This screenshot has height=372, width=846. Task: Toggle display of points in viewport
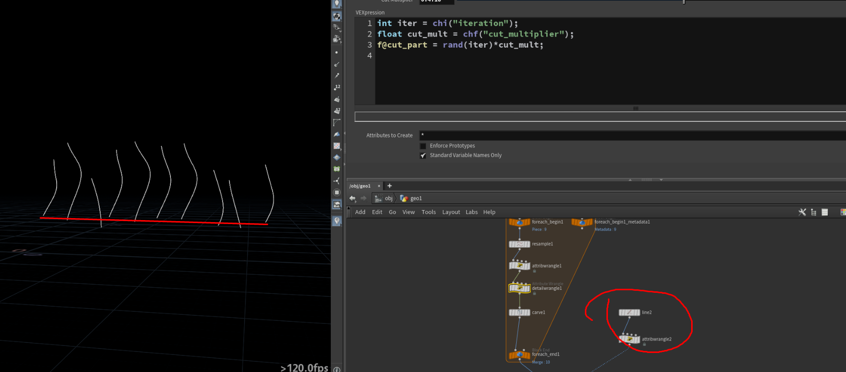point(337,53)
